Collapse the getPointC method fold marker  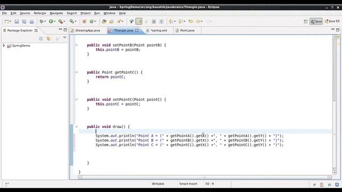click(x=76, y=73)
